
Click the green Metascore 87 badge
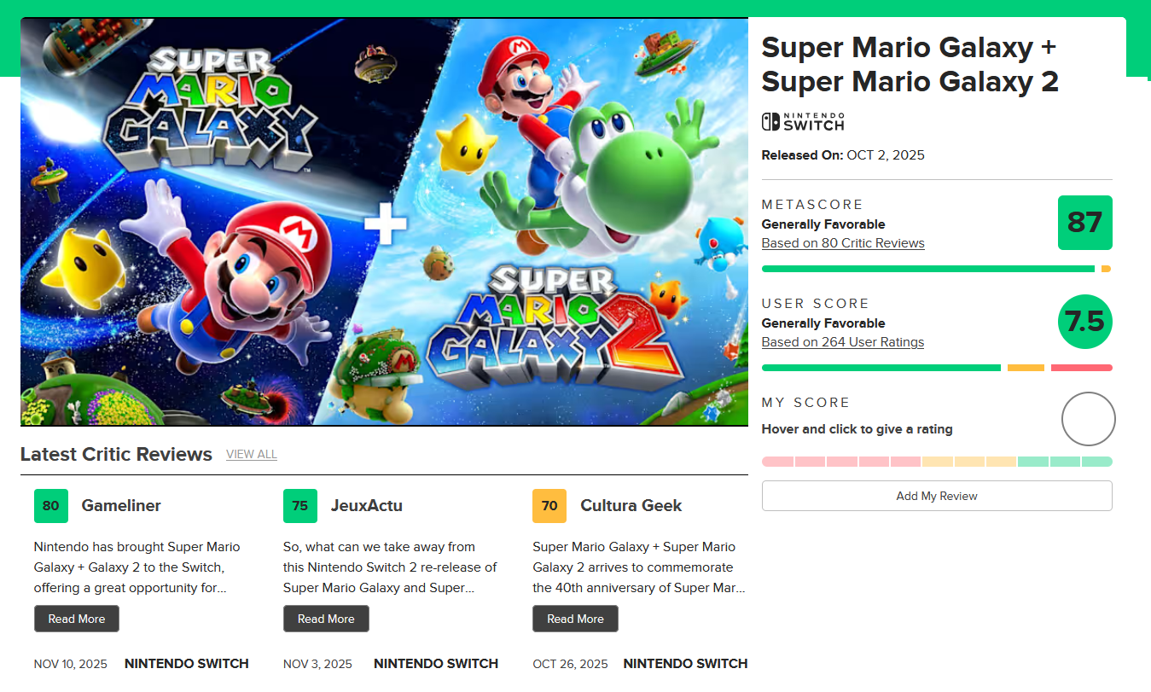click(x=1084, y=223)
